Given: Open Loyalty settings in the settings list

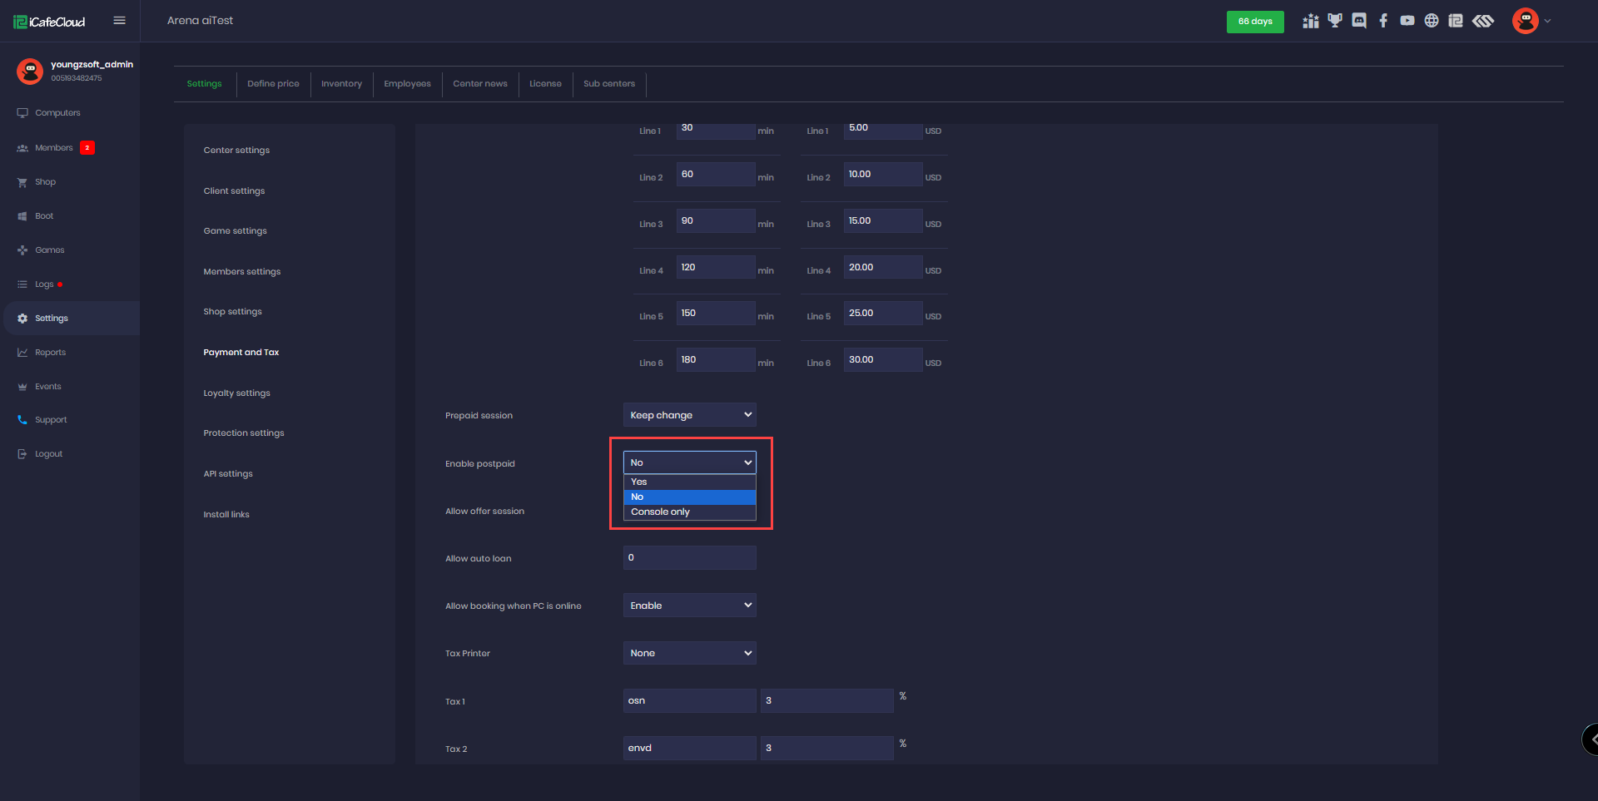Looking at the screenshot, I should 236,393.
